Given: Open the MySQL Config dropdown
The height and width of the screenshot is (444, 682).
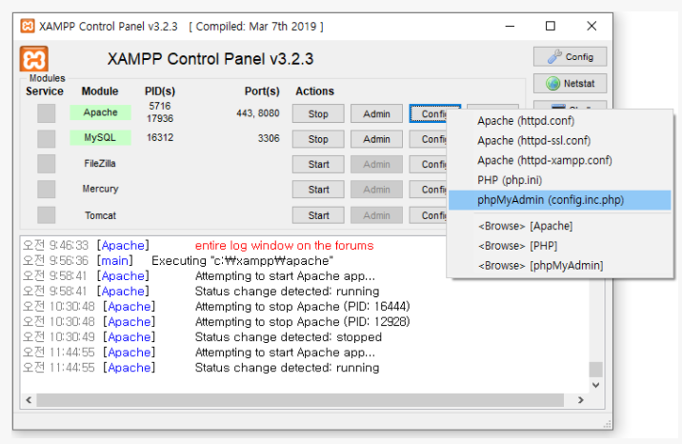Looking at the screenshot, I should (428, 139).
